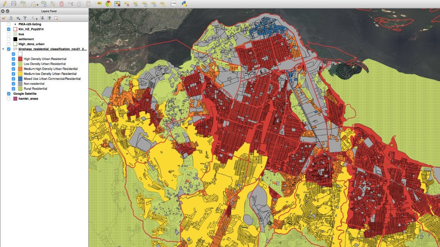The image size is (440, 247).
Task: Close the Layers Panel
Action: tap(3, 11)
